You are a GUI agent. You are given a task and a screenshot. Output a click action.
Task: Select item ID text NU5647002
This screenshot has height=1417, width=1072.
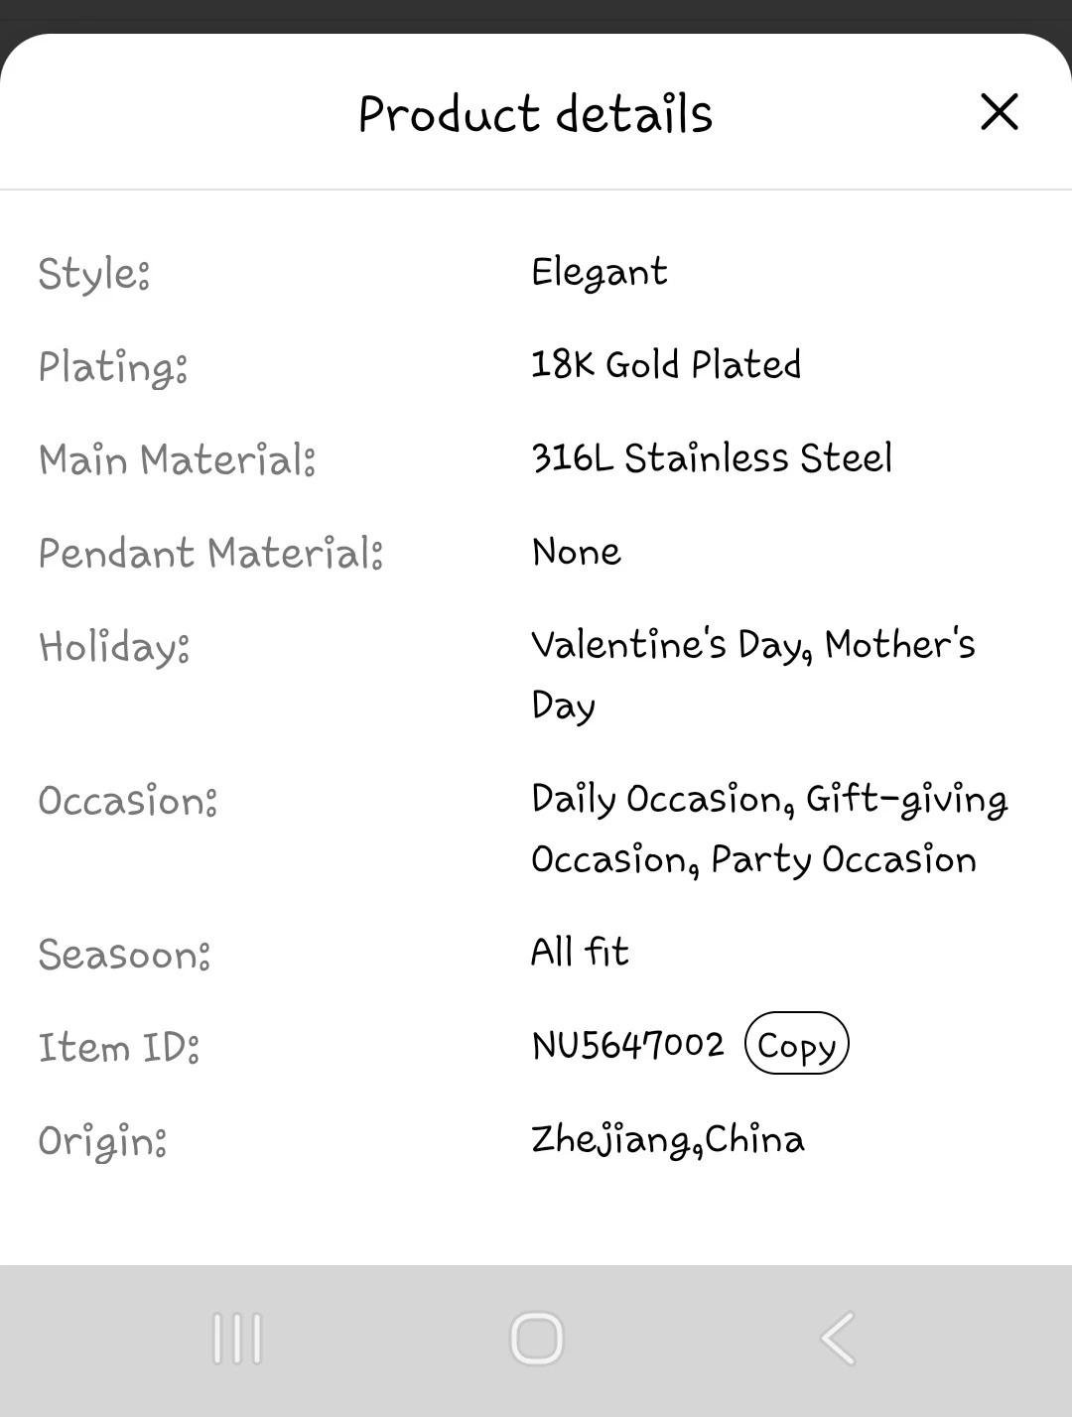[627, 1044]
